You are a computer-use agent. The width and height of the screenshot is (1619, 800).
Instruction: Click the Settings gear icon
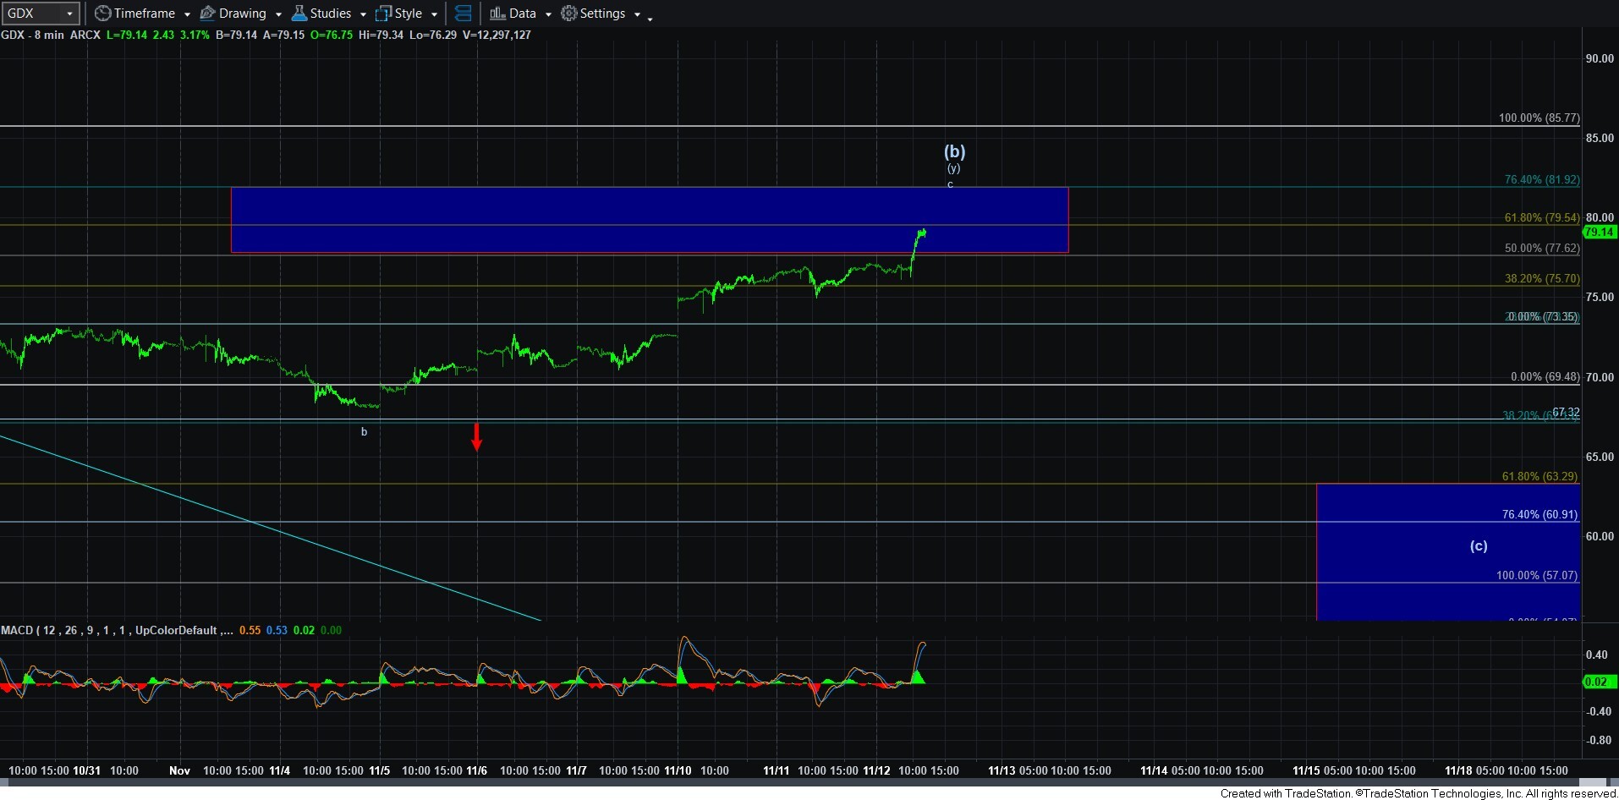569,14
